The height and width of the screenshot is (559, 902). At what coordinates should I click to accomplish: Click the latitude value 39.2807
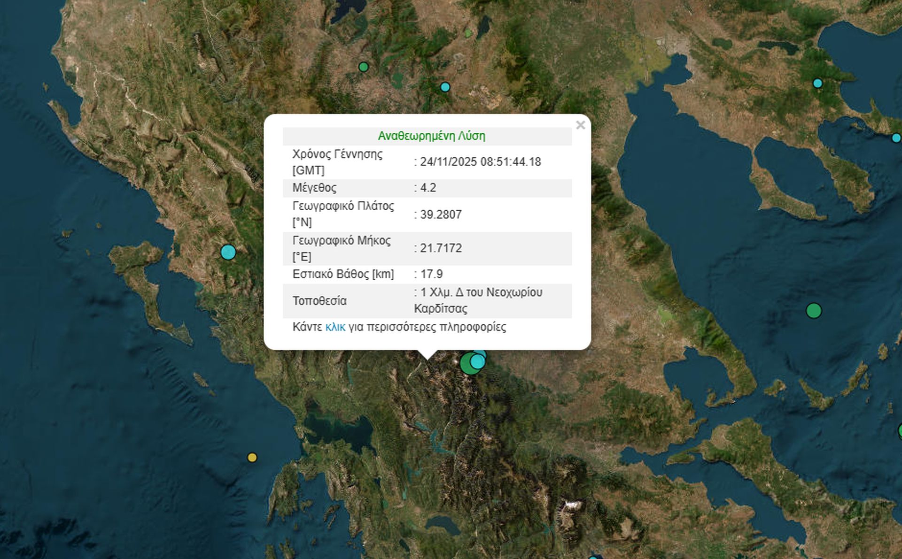(x=441, y=214)
